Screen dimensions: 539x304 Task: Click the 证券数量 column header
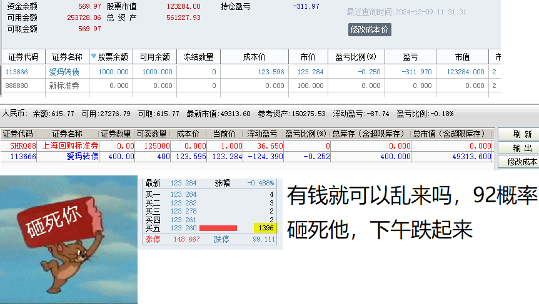coord(116,134)
